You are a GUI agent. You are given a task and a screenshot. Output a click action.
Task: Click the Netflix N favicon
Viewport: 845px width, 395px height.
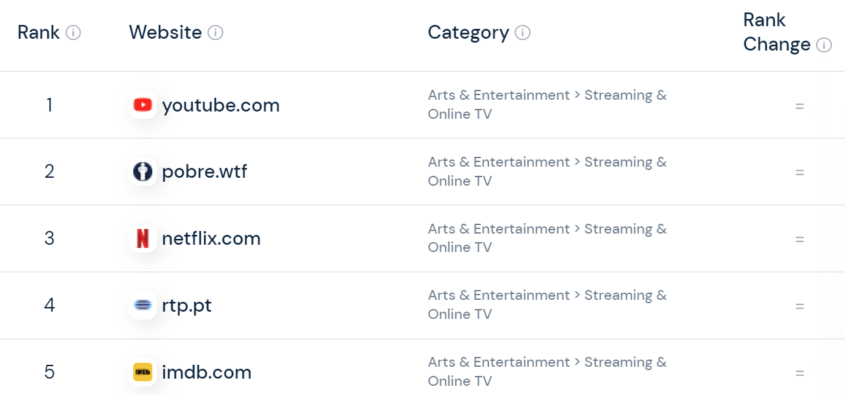pyautogui.click(x=142, y=239)
